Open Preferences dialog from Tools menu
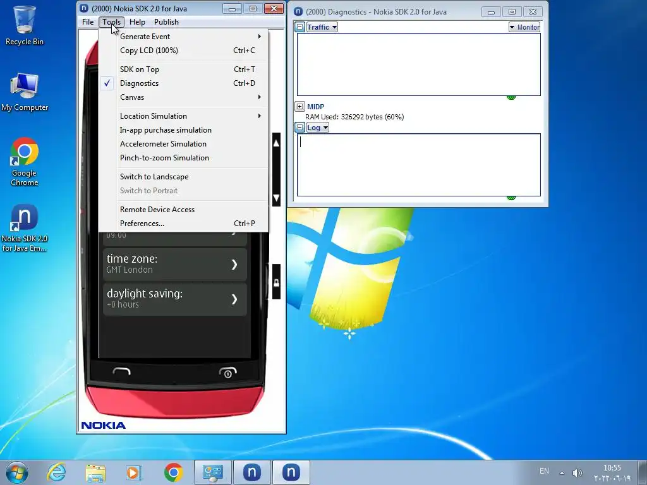The height and width of the screenshot is (485, 647). [183, 224]
